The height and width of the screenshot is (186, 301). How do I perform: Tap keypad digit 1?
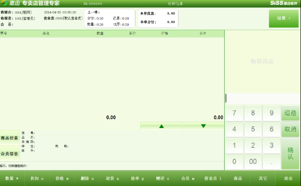(234, 146)
